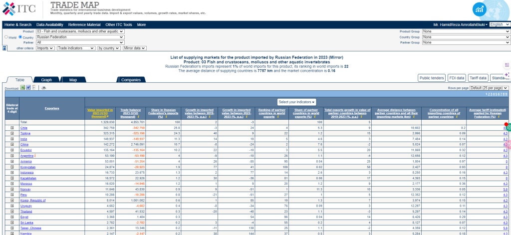Select the Table tab
The image size is (511, 235).
[20, 80]
